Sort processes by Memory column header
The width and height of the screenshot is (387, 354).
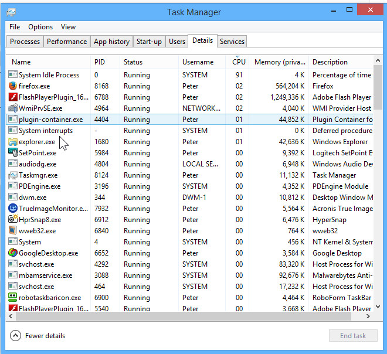point(279,62)
